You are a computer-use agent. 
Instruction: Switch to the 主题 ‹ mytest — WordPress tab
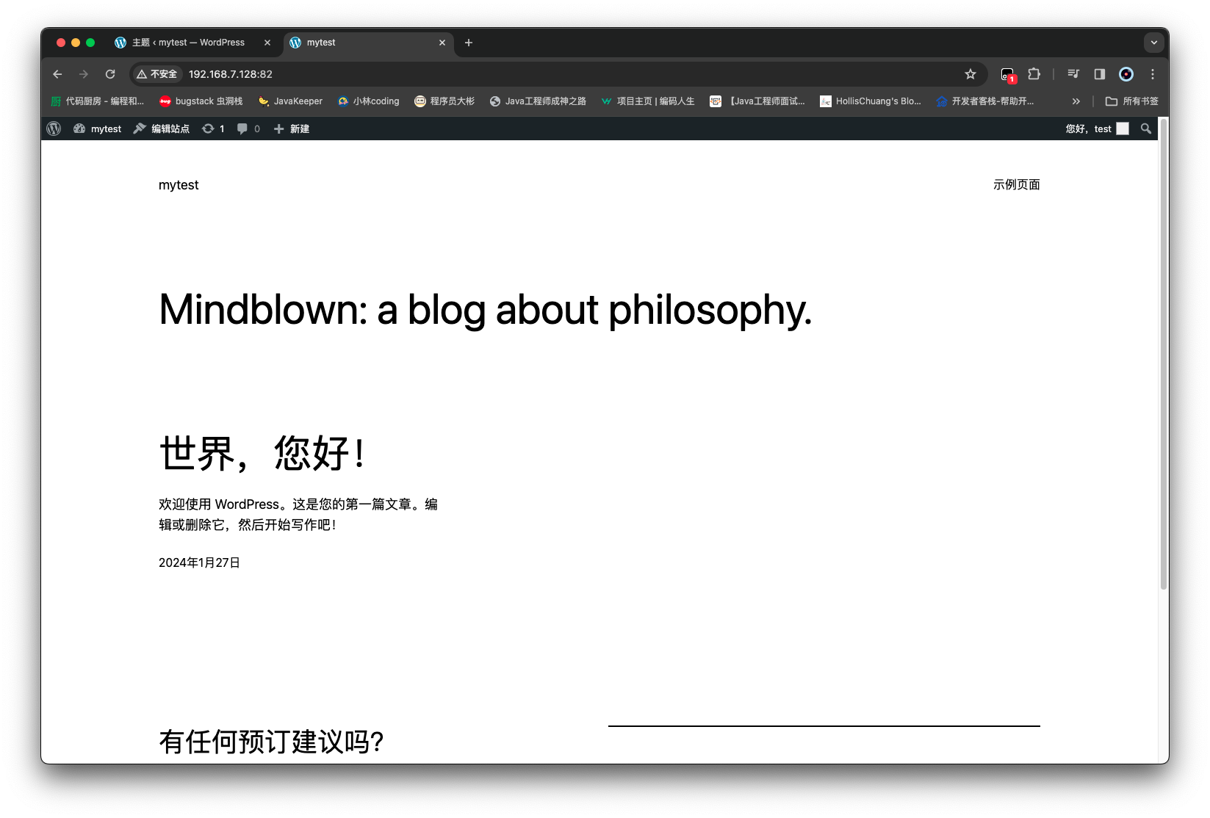click(189, 43)
